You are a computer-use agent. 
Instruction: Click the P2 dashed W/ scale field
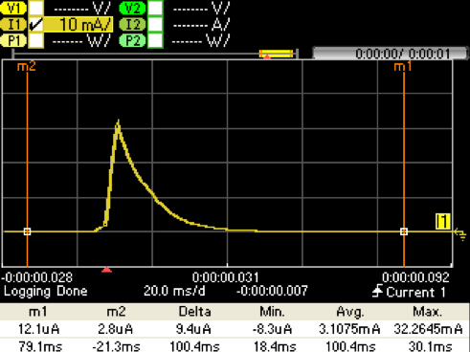coord(201,41)
